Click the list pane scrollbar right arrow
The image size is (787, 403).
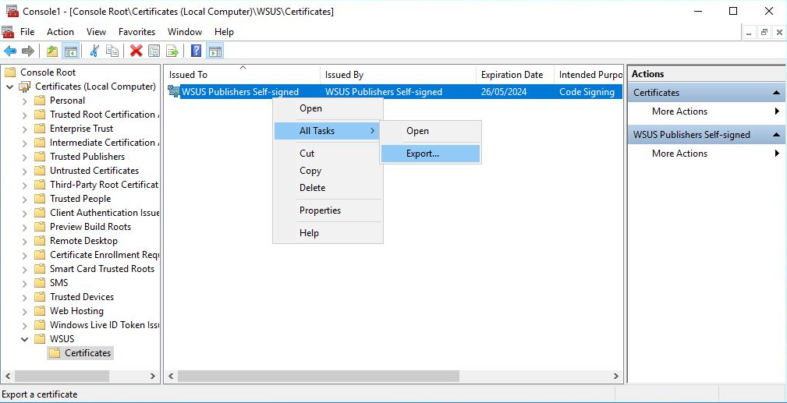coord(616,376)
